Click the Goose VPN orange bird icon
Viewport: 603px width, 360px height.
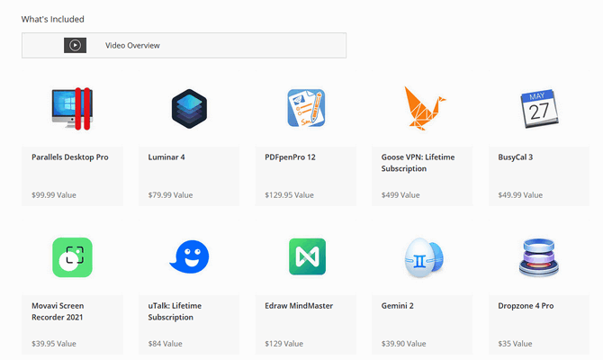[x=424, y=108]
